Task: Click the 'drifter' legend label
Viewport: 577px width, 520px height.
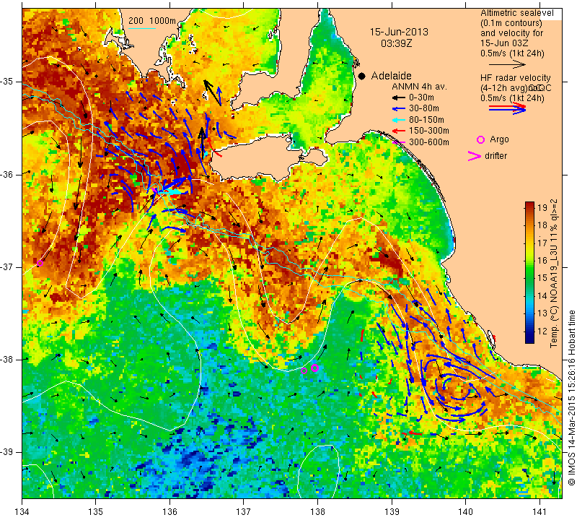Action: click(495, 156)
